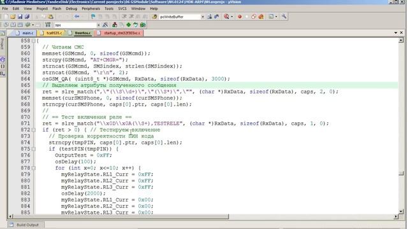Click the Kill all breakpoints icon
408x229 pixels.
(261, 17)
